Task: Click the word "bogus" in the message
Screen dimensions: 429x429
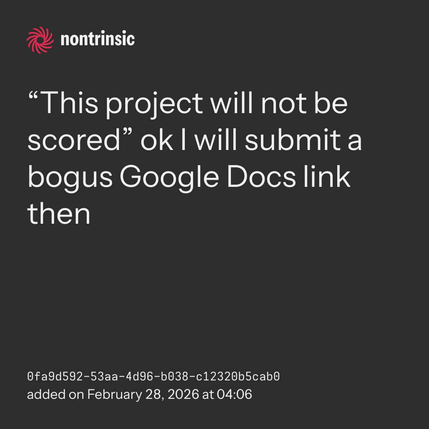Action: coord(70,178)
